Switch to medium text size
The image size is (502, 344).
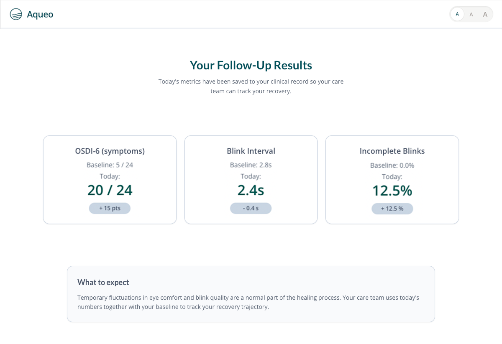tap(471, 15)
